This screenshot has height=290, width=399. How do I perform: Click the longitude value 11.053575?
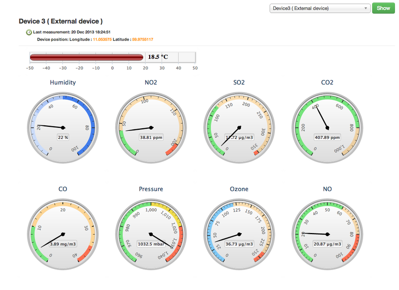tap(102, 39)
